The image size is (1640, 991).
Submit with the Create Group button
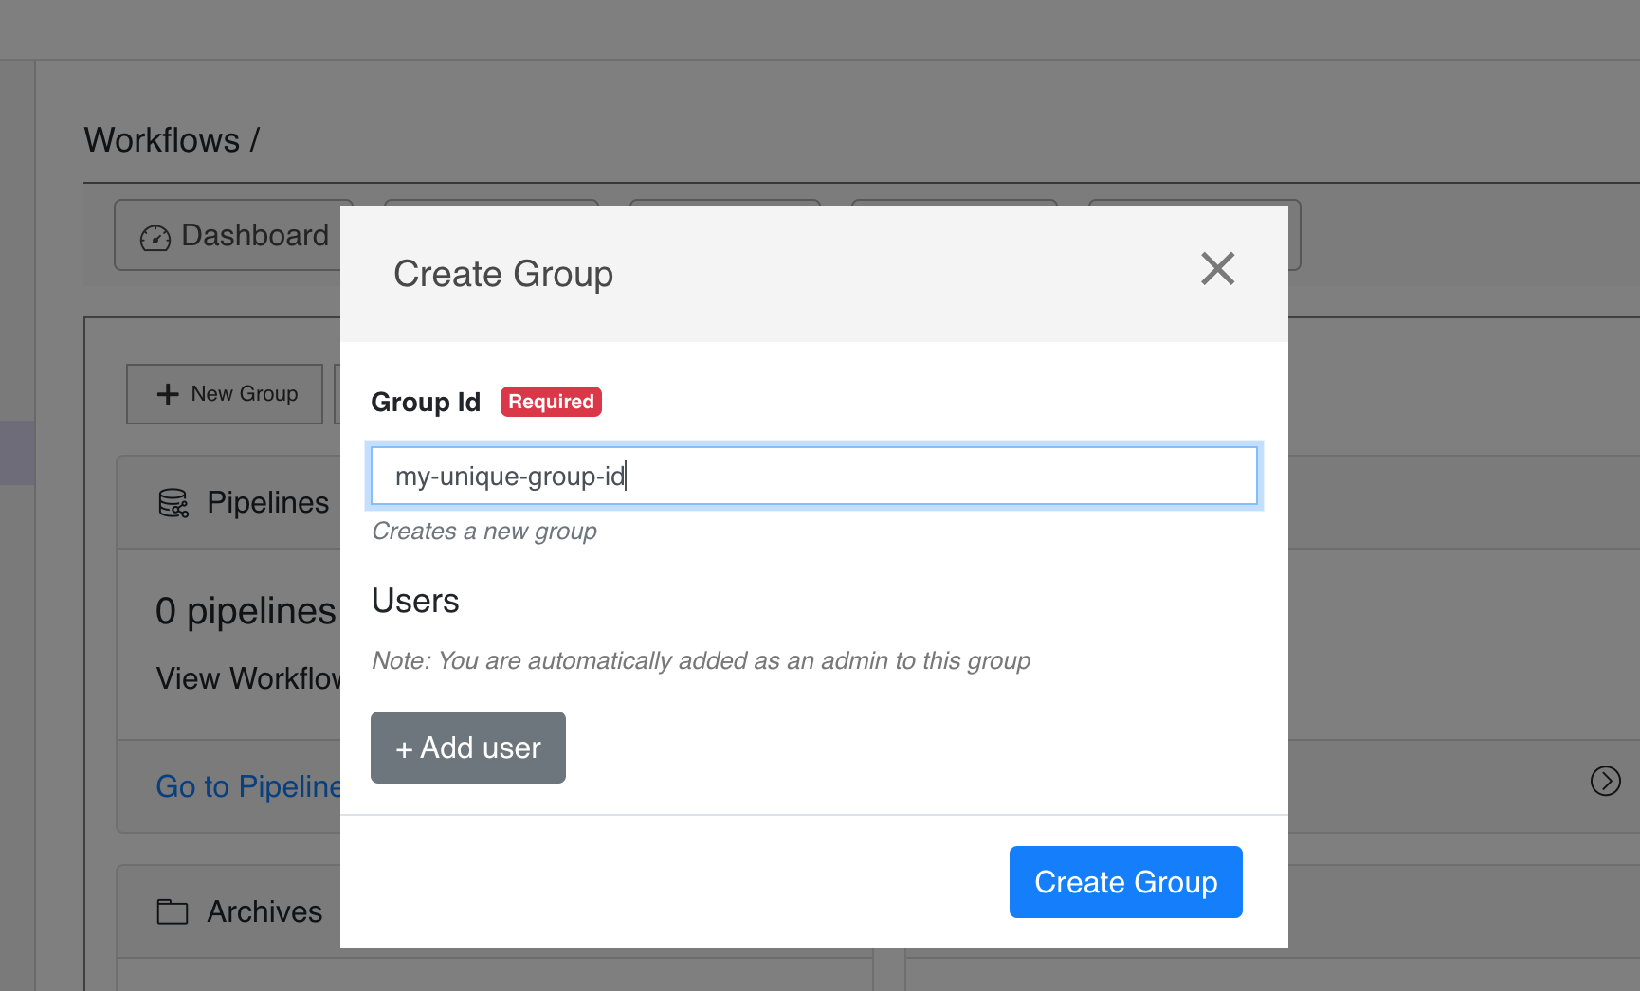point(1125,882)
